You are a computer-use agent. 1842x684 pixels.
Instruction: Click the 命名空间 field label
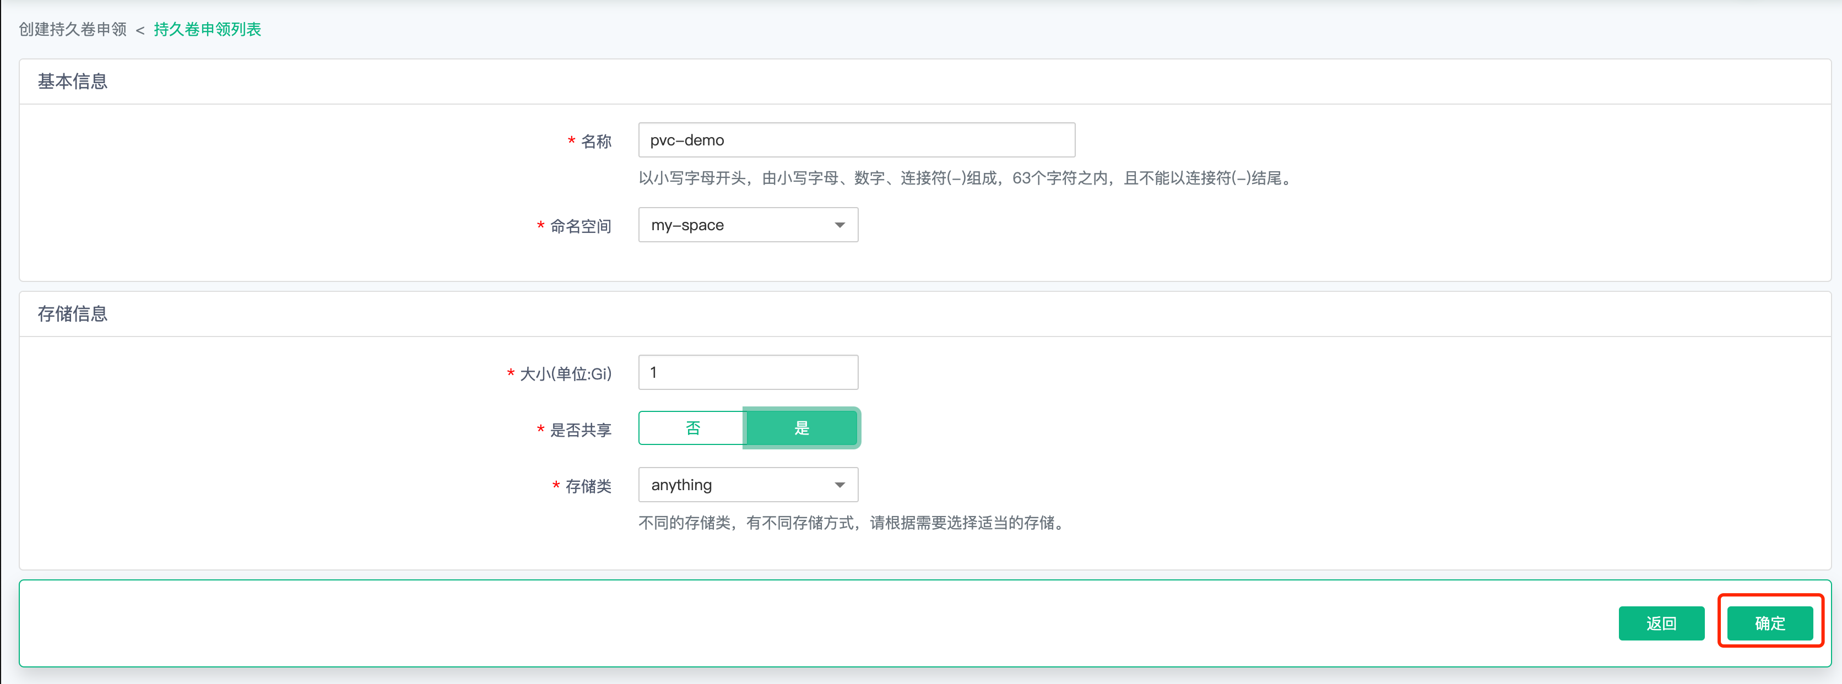[581, 226]
